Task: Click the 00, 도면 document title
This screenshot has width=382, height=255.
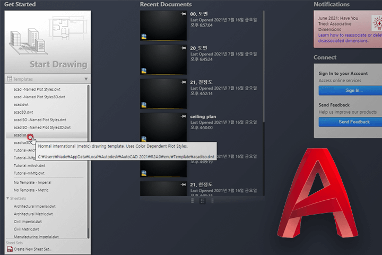Action: [199, 14]
